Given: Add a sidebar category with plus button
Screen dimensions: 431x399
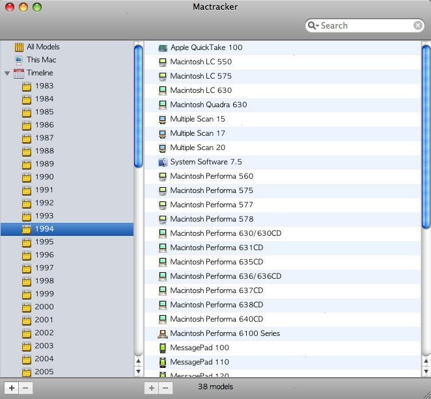Looking at the screenshot, I should [x=12, y=388].
